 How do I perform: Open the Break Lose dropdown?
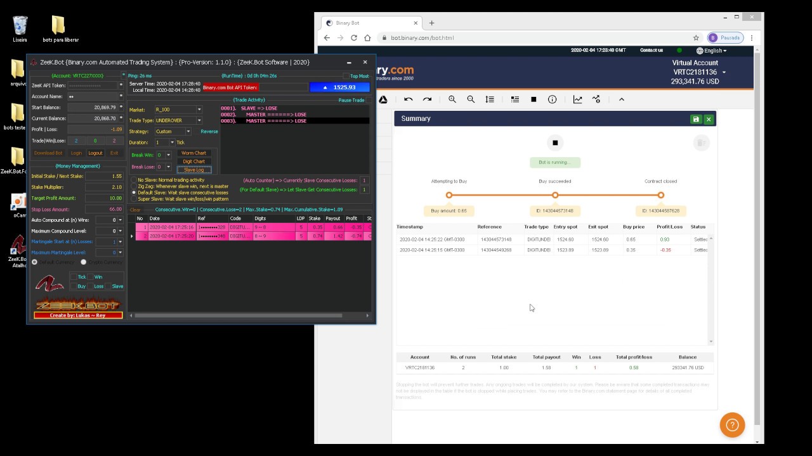click(x=168, y=167)
